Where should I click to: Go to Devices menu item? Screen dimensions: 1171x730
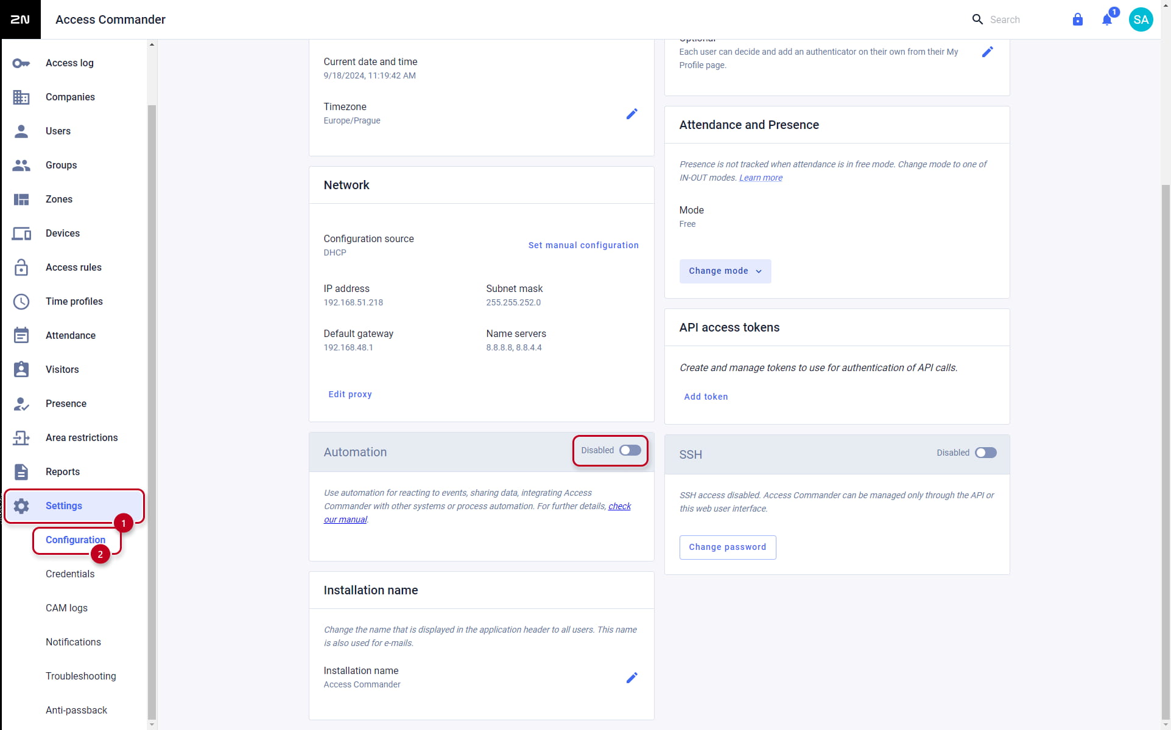click(74, 234)
